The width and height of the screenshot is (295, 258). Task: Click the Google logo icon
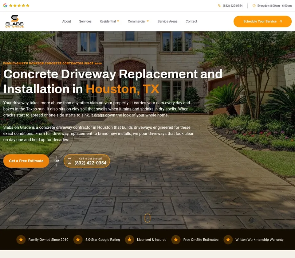(5, 6)
